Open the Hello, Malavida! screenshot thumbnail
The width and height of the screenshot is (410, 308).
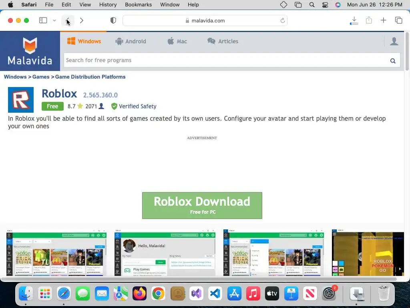tap(165, 253)
